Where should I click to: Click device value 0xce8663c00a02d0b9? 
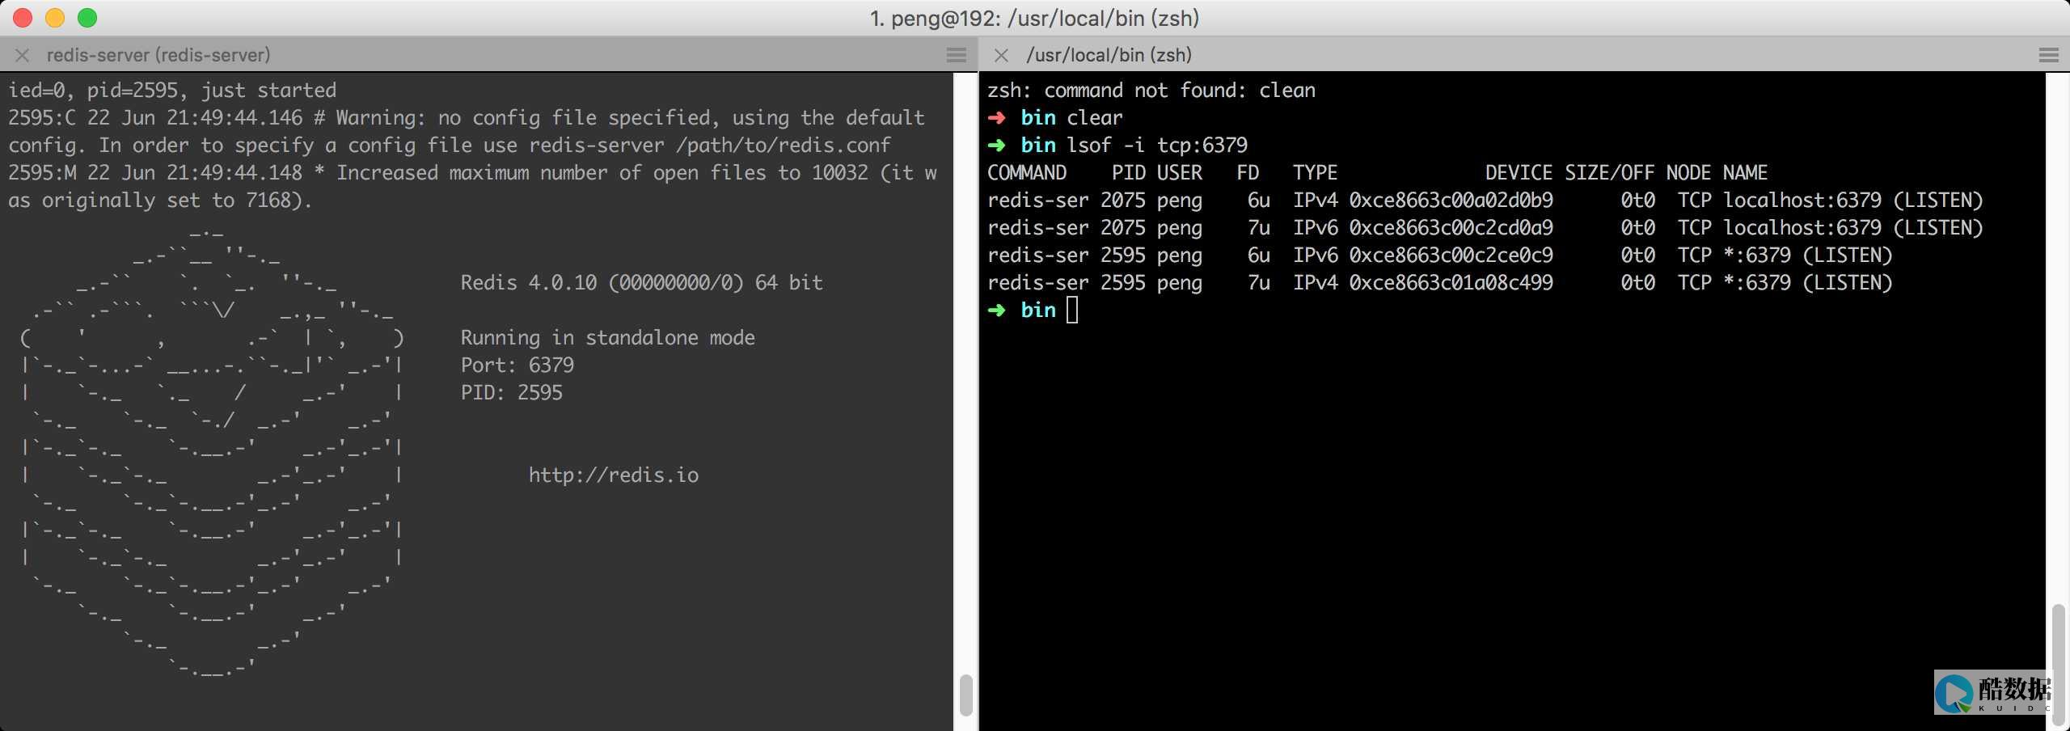coord(1451,200)
